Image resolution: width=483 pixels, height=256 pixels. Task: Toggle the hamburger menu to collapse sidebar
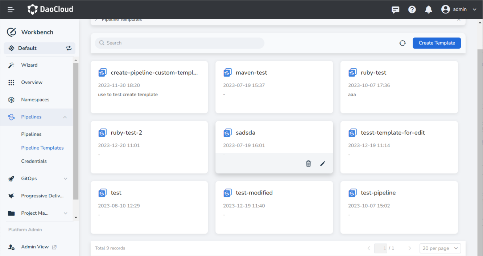click(11, 10)
